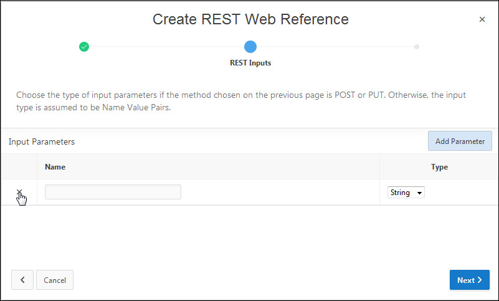Click the grey final step dot
The image size is (499, 301).
point(417,47)
